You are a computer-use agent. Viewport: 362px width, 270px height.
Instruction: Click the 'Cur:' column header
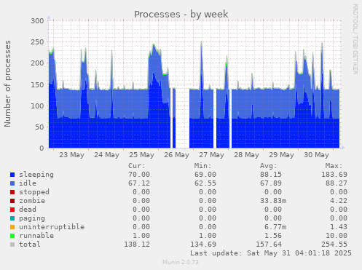point(137,166)
